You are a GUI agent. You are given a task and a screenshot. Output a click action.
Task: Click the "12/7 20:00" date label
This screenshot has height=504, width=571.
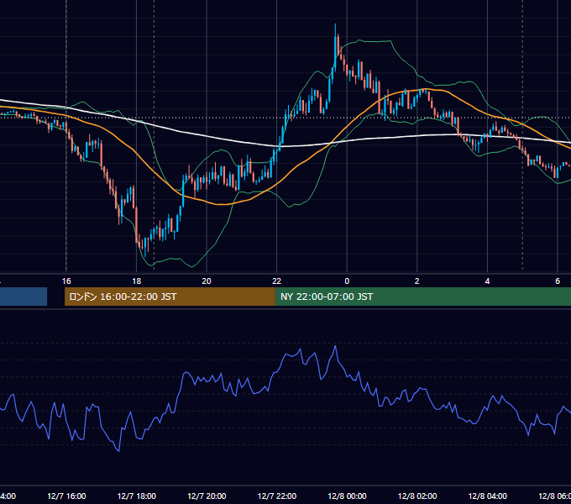point(207,496)
